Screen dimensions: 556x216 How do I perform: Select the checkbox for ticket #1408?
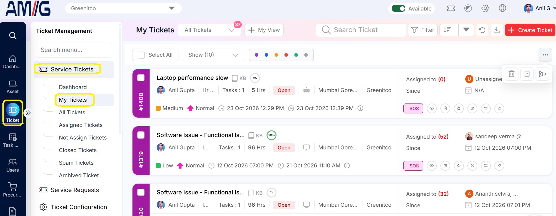(x=141, y=78)
